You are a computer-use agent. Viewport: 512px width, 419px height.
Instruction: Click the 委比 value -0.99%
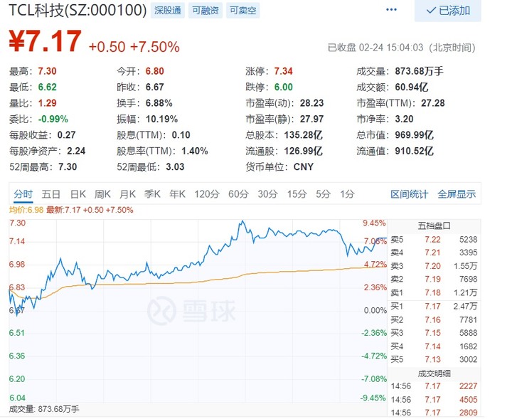point(53,120)
